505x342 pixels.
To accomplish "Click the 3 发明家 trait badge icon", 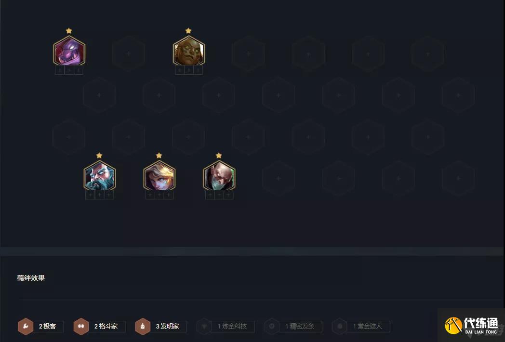I will tap(143, 326).
